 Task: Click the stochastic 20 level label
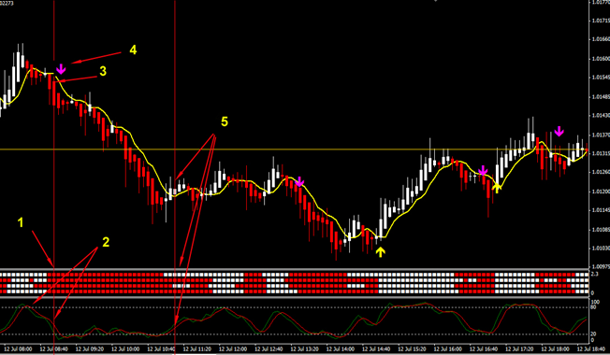[x=593, y=334]
